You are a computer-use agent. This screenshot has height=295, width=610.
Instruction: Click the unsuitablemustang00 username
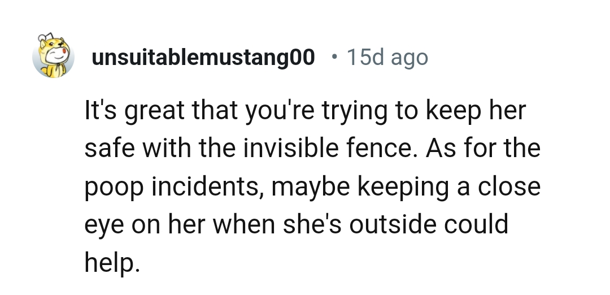[x=203, y=57]
